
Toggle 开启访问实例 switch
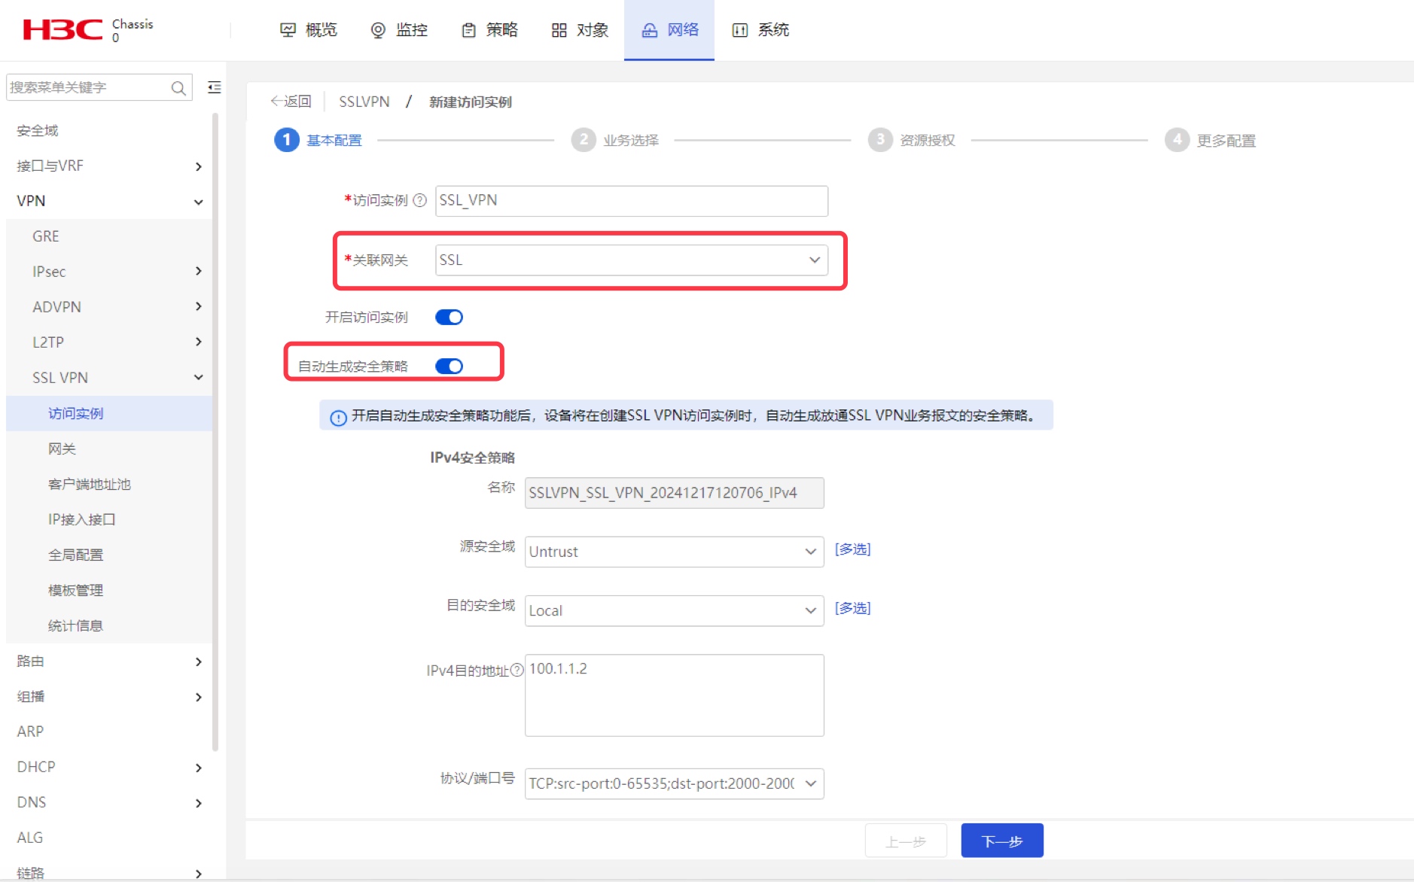click(449, 318)
